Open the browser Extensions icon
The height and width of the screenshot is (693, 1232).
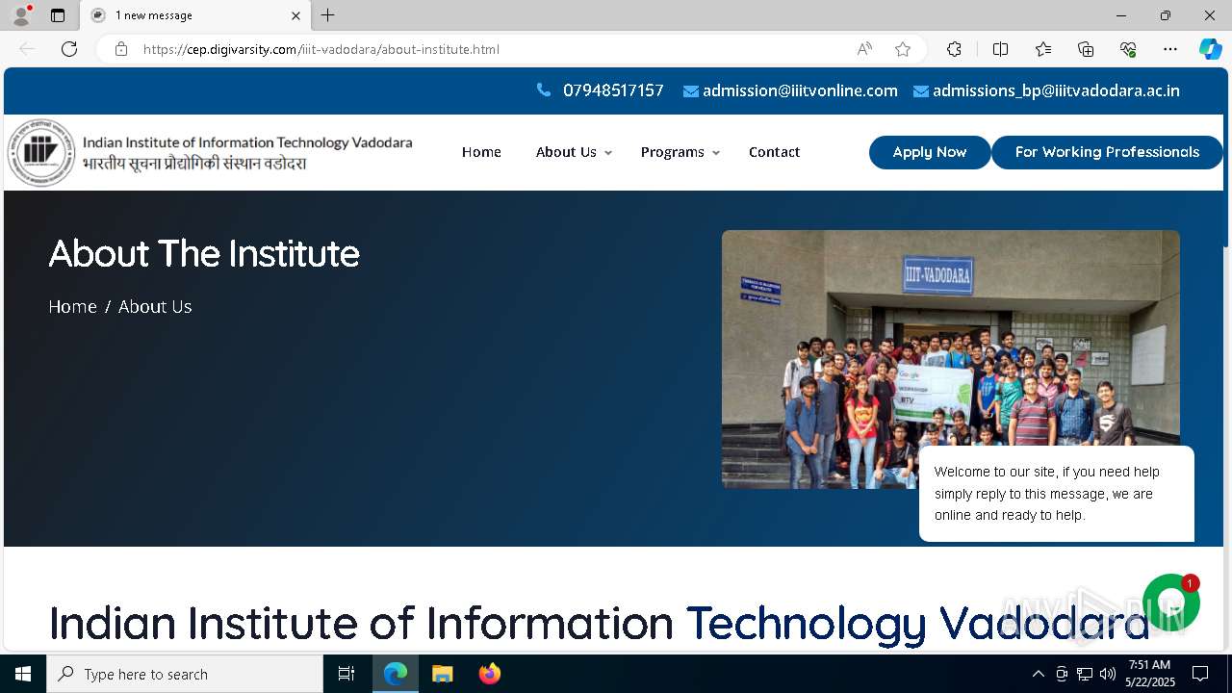point(954,49)
